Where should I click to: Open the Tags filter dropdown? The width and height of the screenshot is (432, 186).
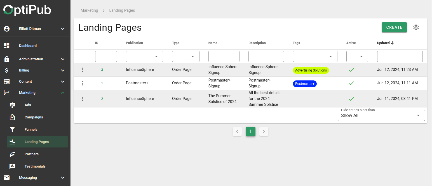point(315,56)
